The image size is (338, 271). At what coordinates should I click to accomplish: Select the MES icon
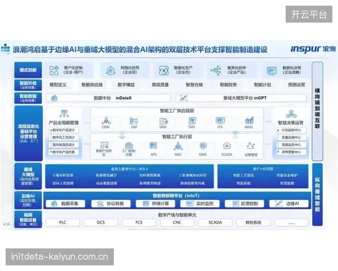(x=178, y=147)
